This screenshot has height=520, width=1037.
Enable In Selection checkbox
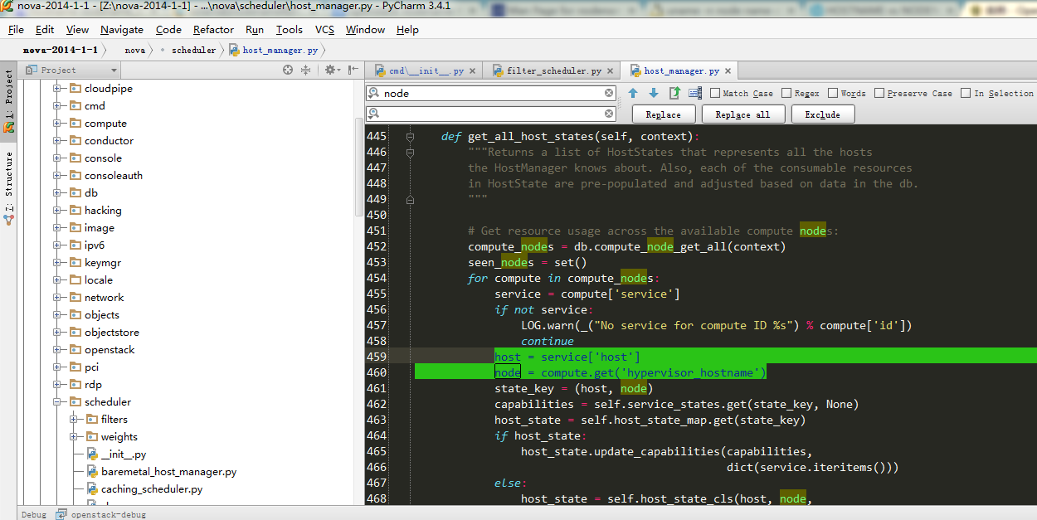click(x=965, y=93)
